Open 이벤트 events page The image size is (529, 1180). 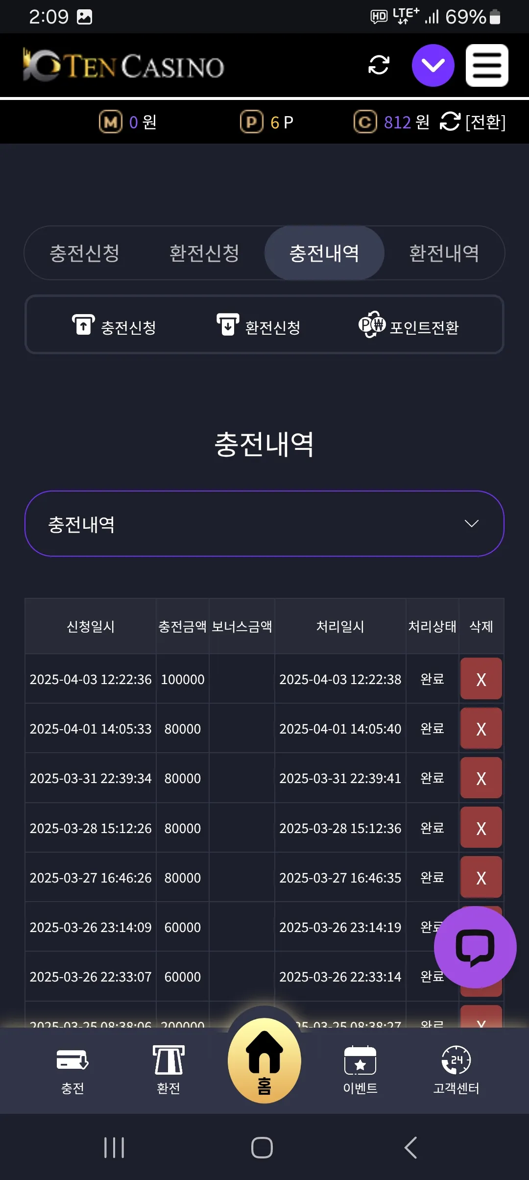[361, 1071]
